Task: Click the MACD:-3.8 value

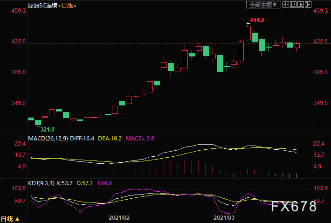Action: 140,139
